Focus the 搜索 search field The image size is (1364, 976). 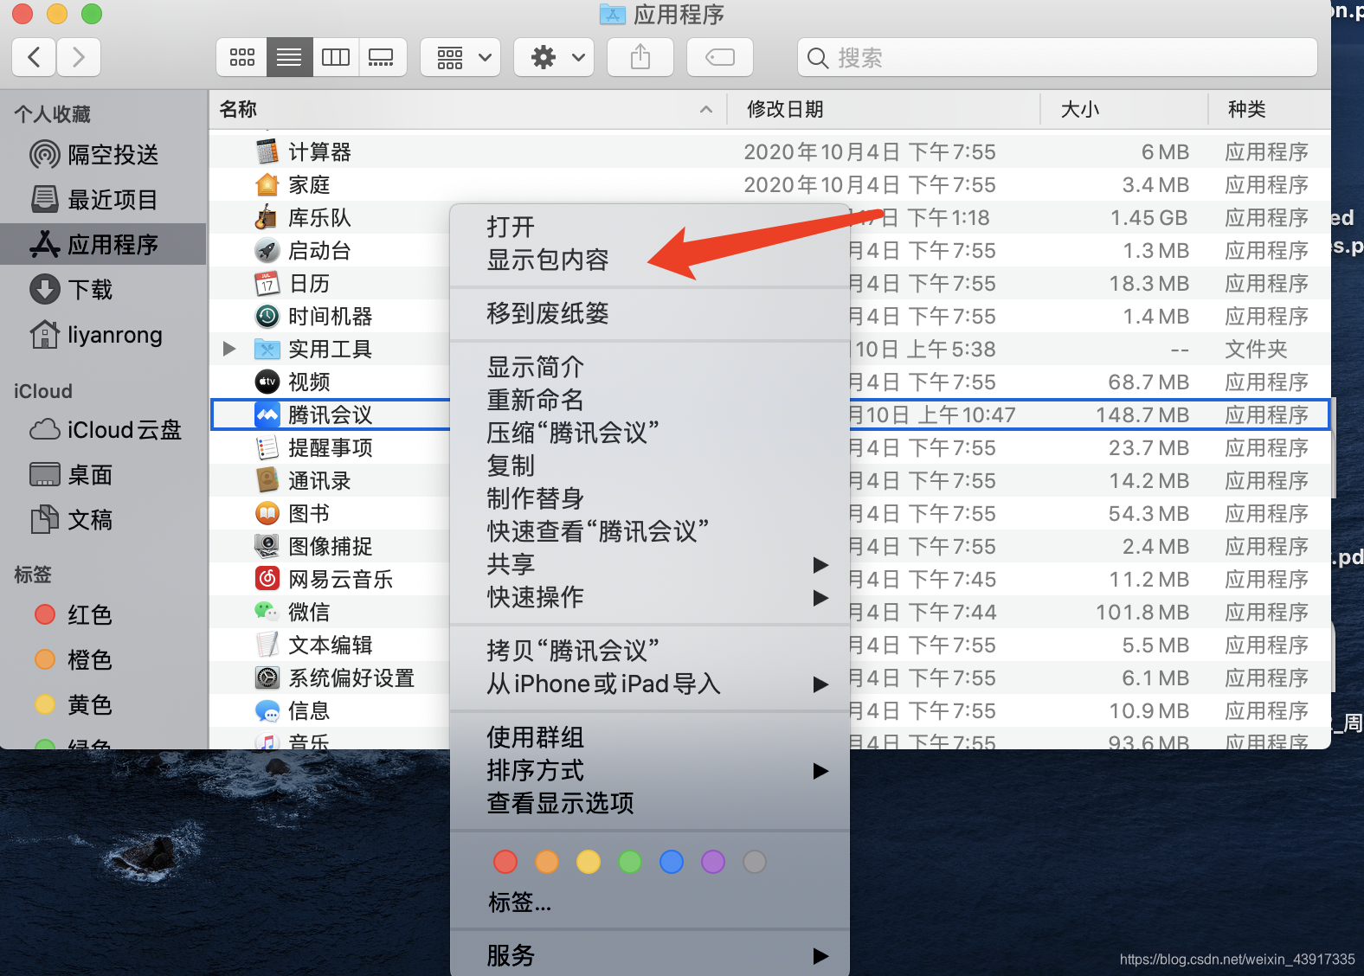1058,58
